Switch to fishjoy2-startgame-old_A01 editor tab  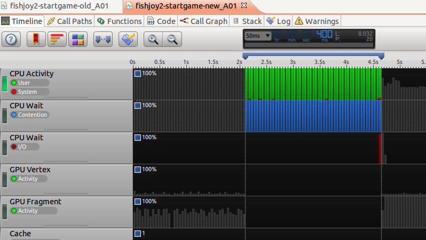click(x=59, y=6)
